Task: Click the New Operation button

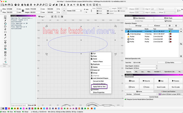Action: [x=139, y=18]
